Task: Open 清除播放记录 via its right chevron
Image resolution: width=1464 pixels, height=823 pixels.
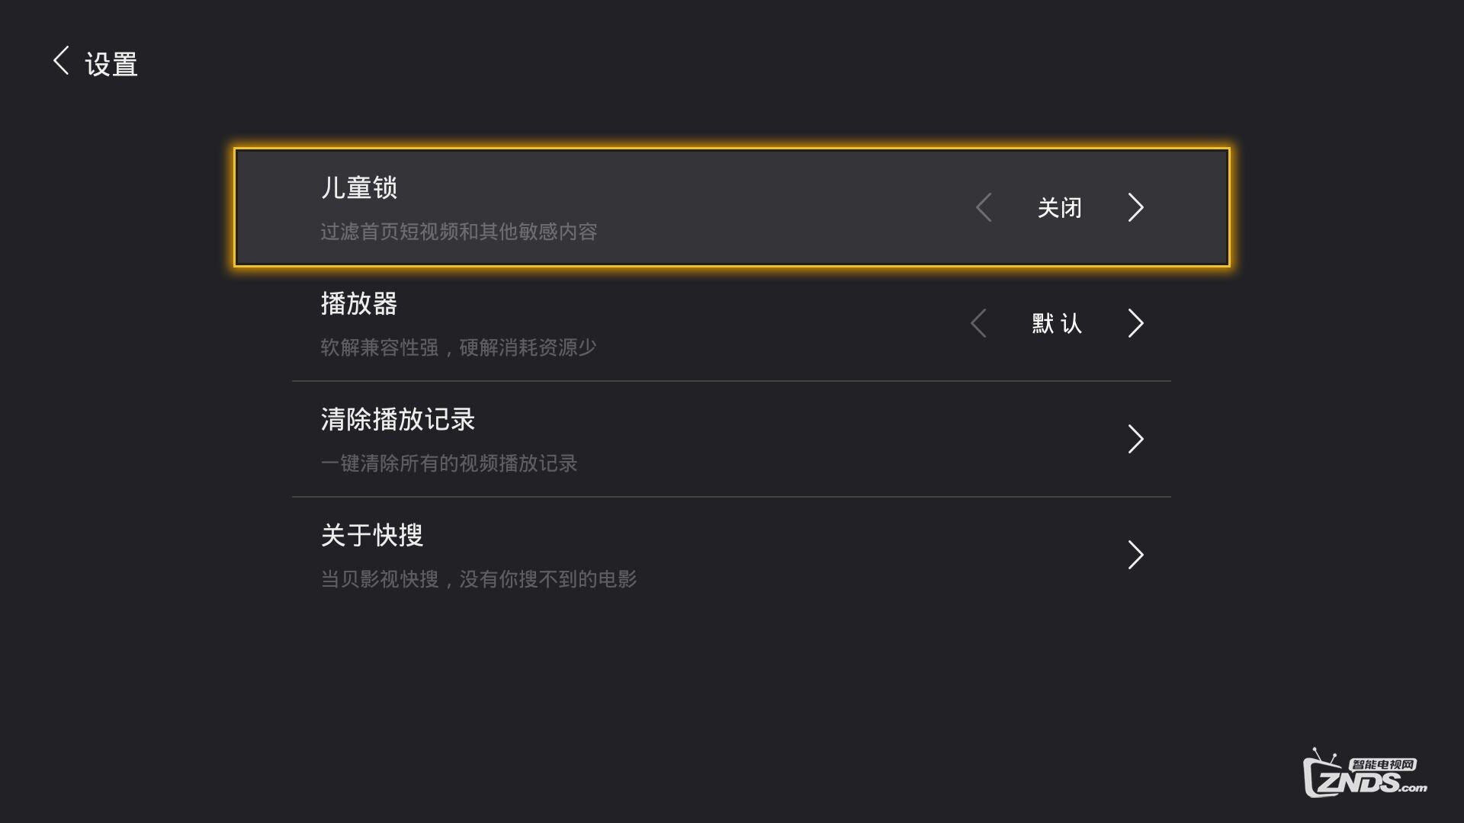Action: 1135,439
